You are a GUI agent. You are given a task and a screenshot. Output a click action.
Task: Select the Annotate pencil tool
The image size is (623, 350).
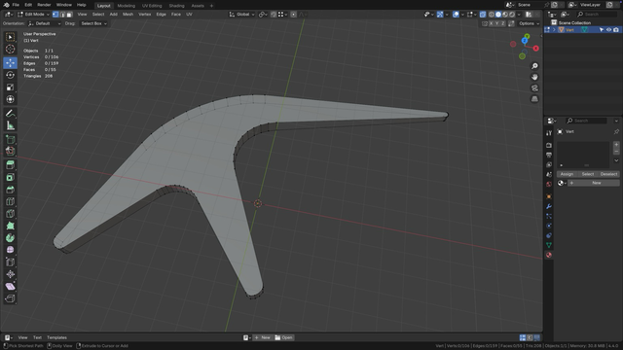coord(11,114)
